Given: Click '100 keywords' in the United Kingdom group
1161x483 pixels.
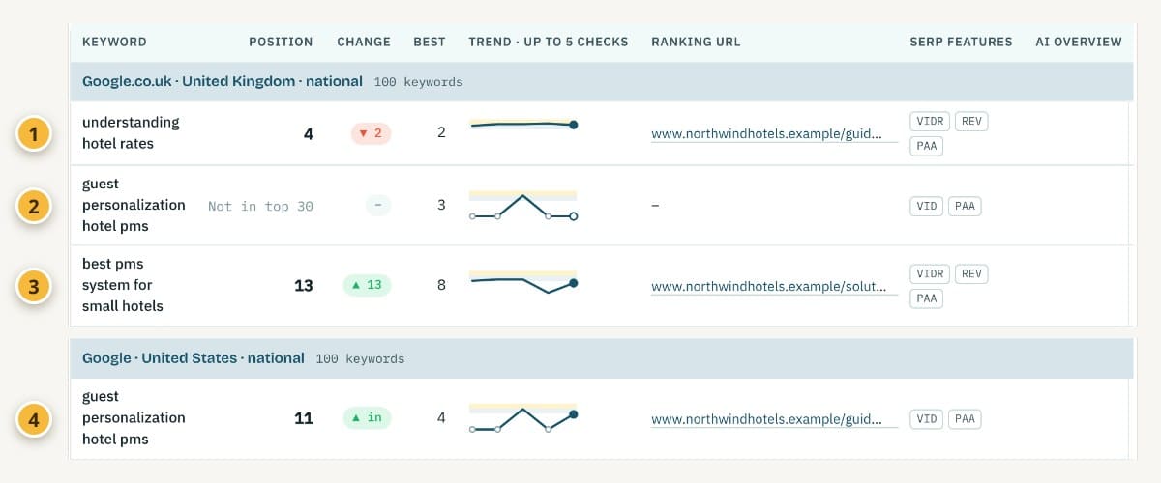Looking at the screenshot, I should 418,82.
